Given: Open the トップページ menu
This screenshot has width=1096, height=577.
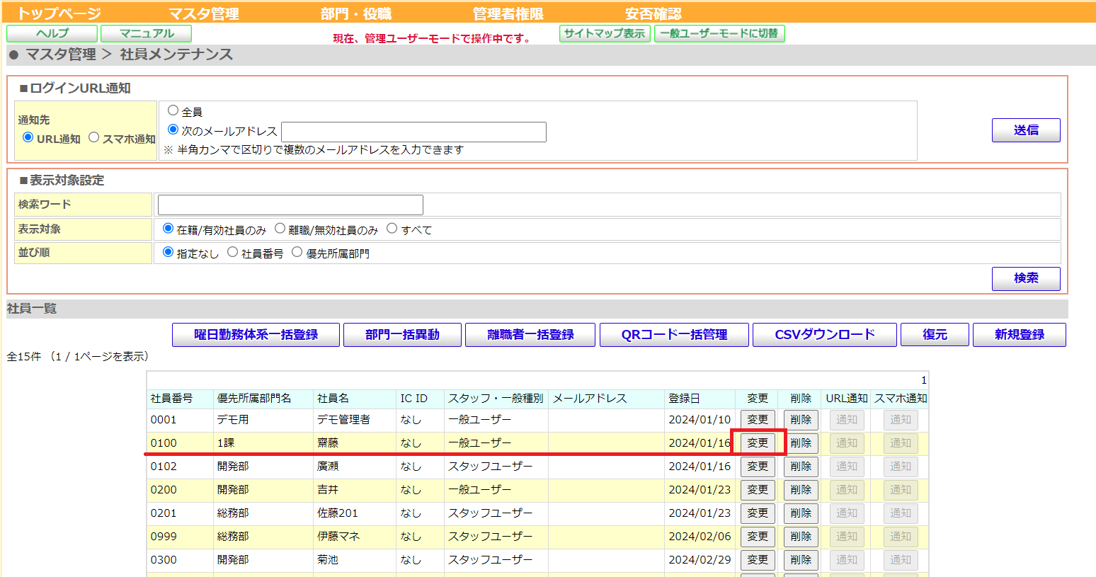Looking at the screenshot, I should [x=59, y=13].
